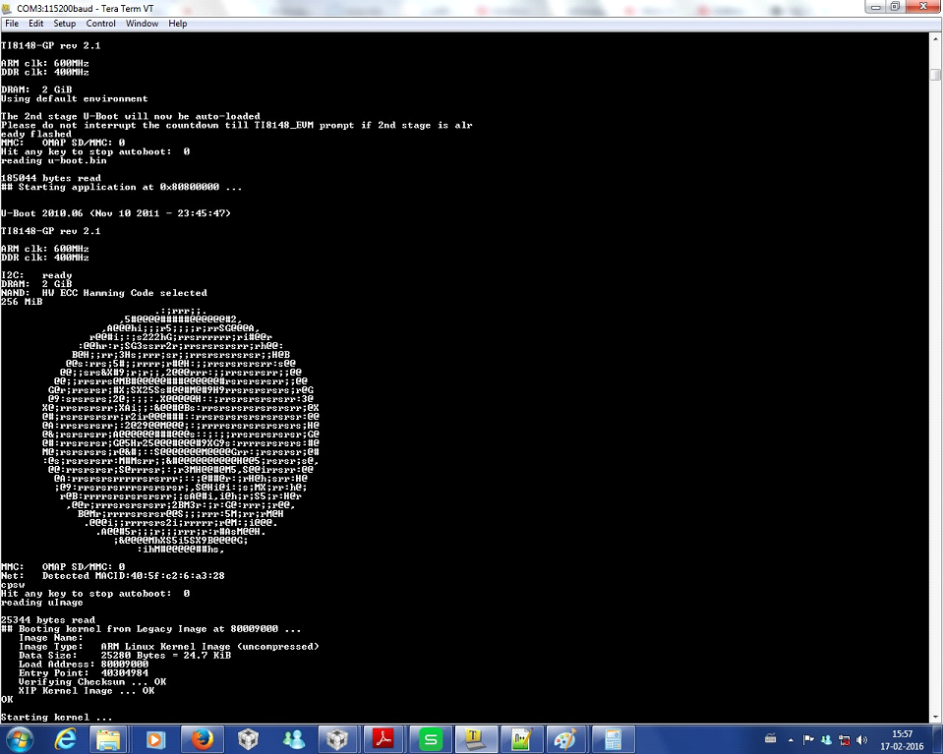Click 'XIP Kernel Image ... OK' line
Viewport: 943px width, 754px height.
86,691
